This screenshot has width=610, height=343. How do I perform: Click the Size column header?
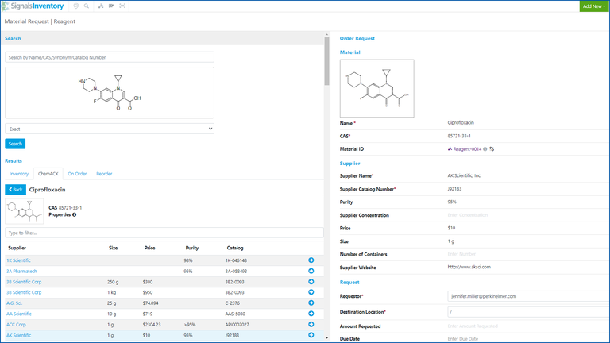tap(114, 248)
